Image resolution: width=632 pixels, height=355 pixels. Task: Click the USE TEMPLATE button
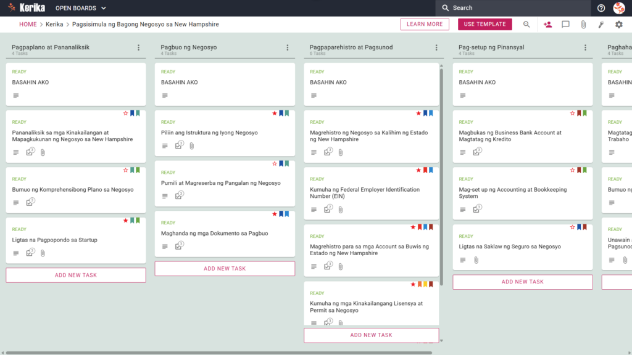(485, 24)
